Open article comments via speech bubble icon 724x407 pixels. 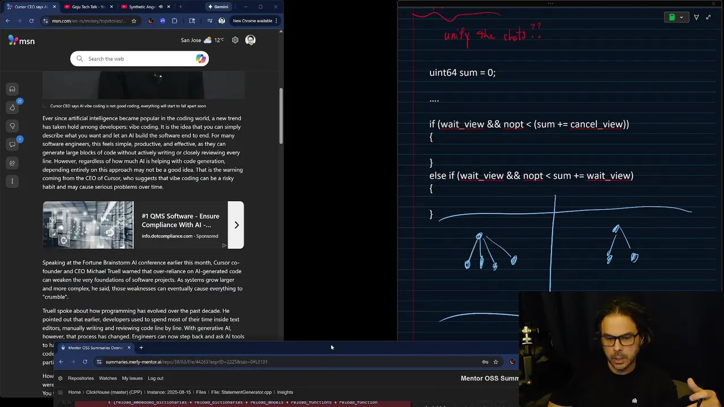click(x=12, y=144)
